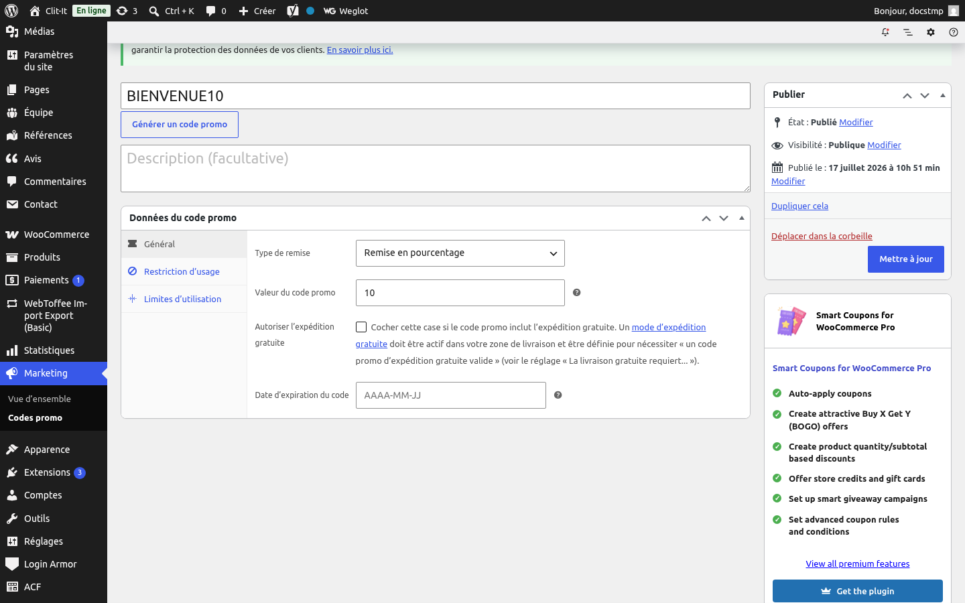Screen dimensions: 965x603
Task: Open the Type de remise dropdown
Action: click(x=460, y=253)
